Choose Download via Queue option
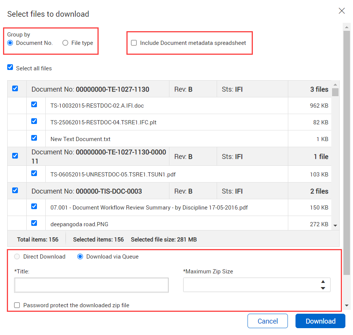Screen dimensions: 353x335 [x=80, y=257]
